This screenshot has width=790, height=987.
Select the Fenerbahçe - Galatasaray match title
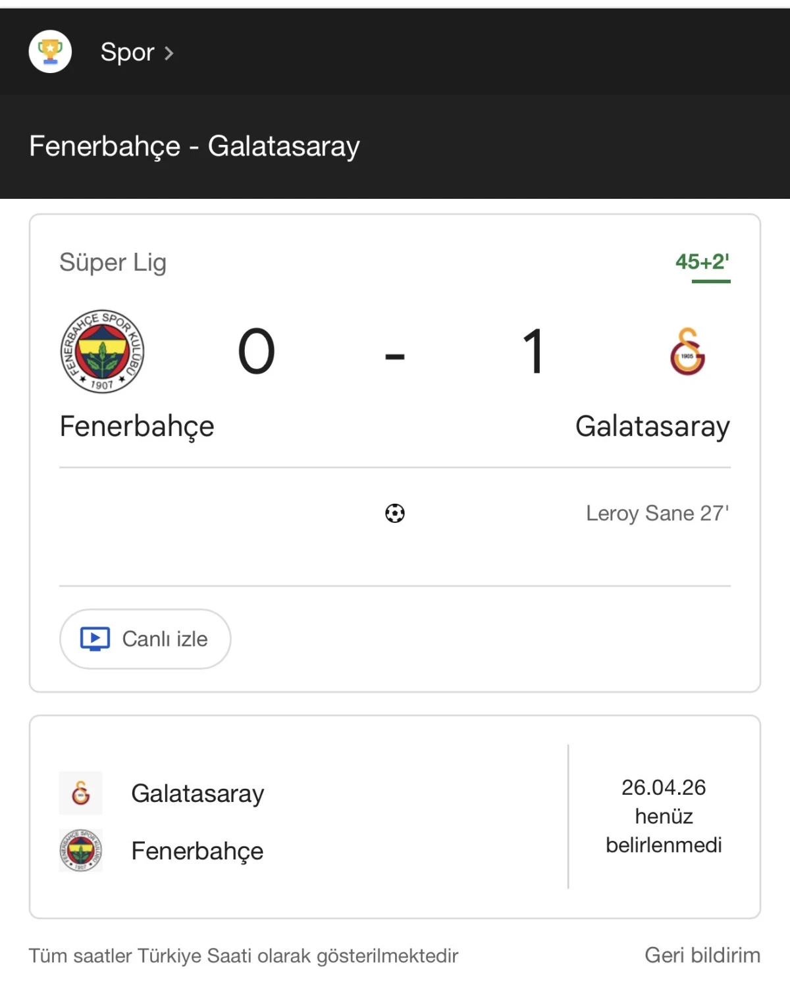click(194, 147)
